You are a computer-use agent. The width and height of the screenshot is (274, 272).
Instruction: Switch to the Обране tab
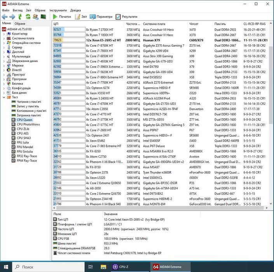coord(20,24)
